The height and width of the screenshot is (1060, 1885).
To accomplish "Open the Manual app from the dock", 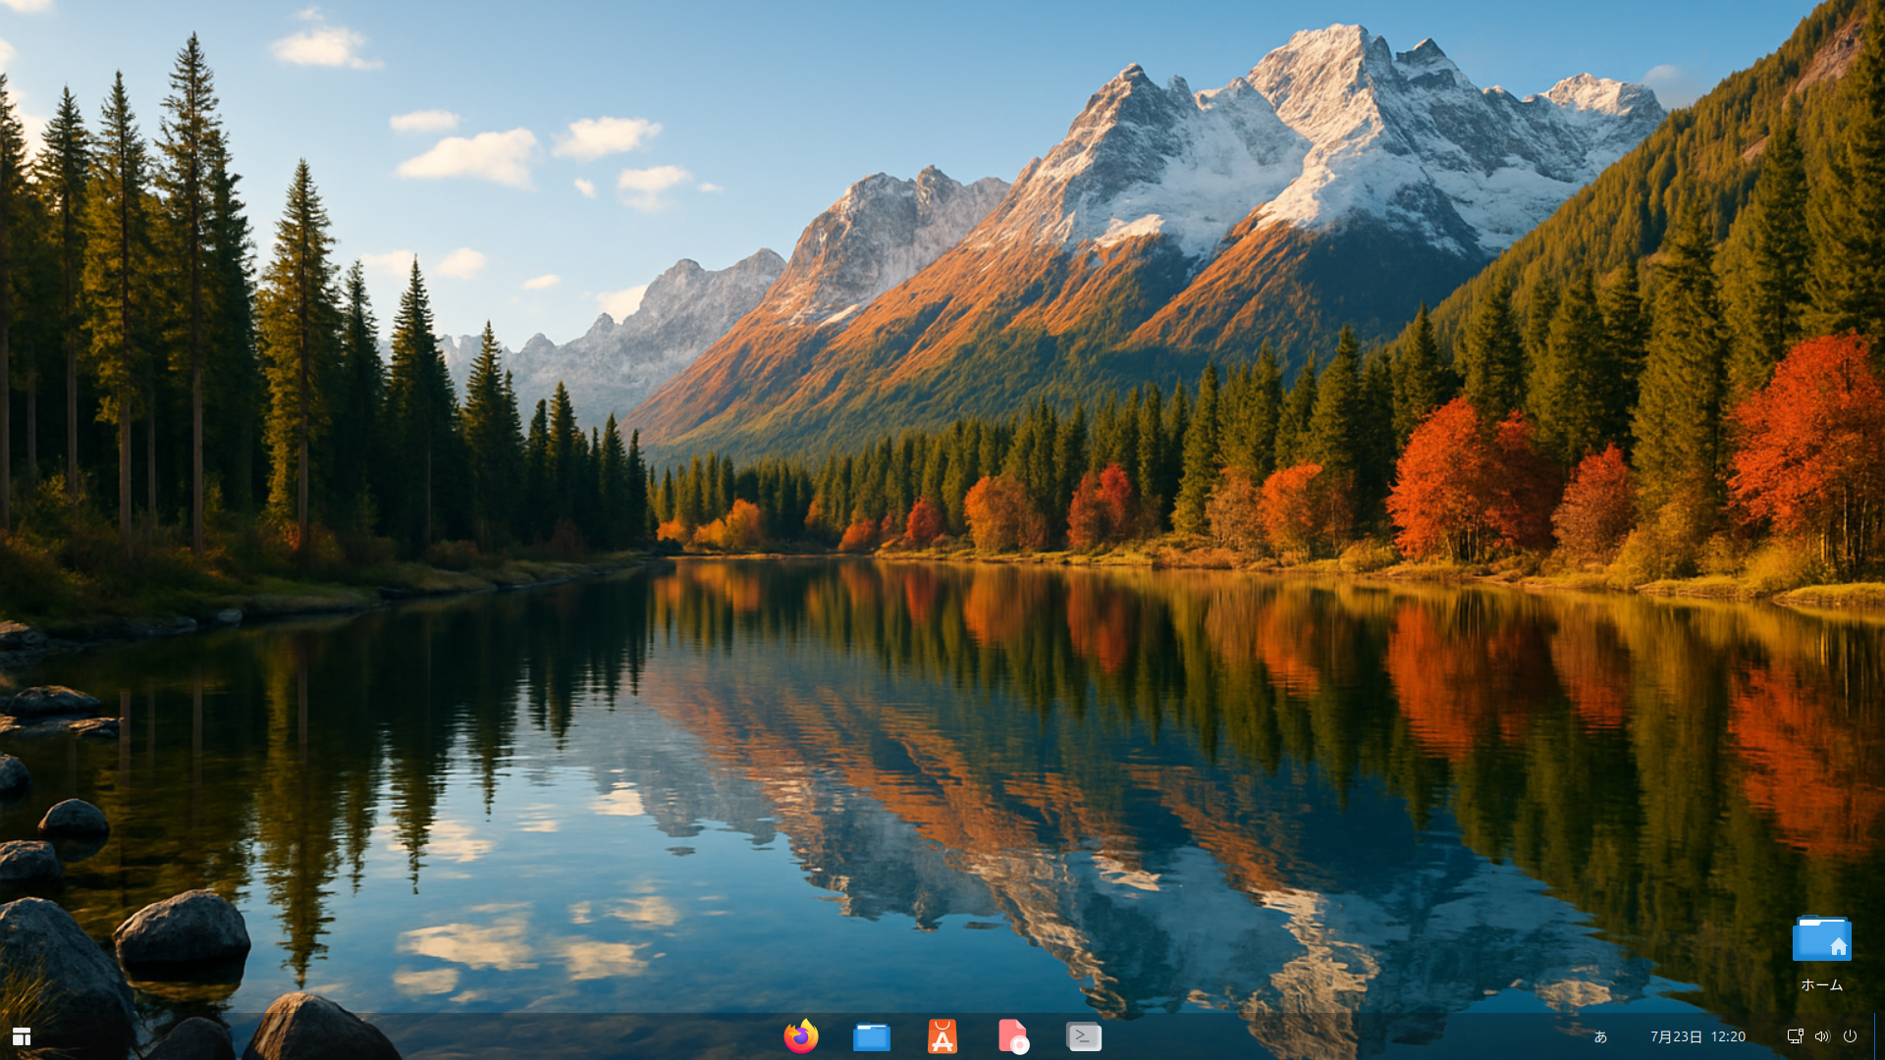I will [1014, 1035].
